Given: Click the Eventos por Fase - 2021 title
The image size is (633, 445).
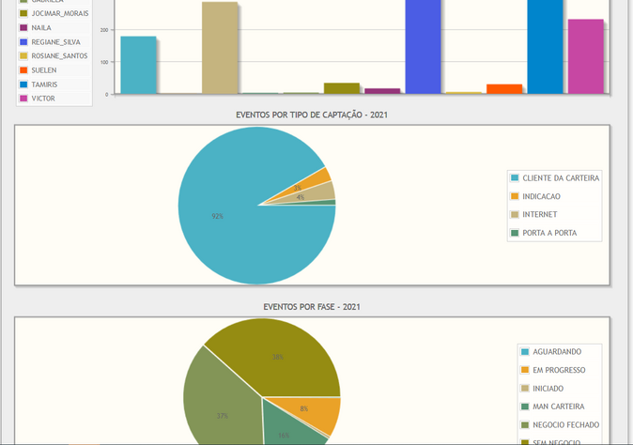Looking at the screenshot, I should pos(312,307).
